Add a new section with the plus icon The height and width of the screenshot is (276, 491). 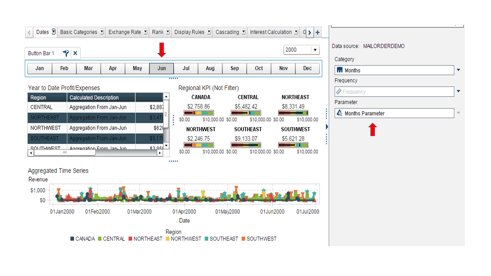318,33
